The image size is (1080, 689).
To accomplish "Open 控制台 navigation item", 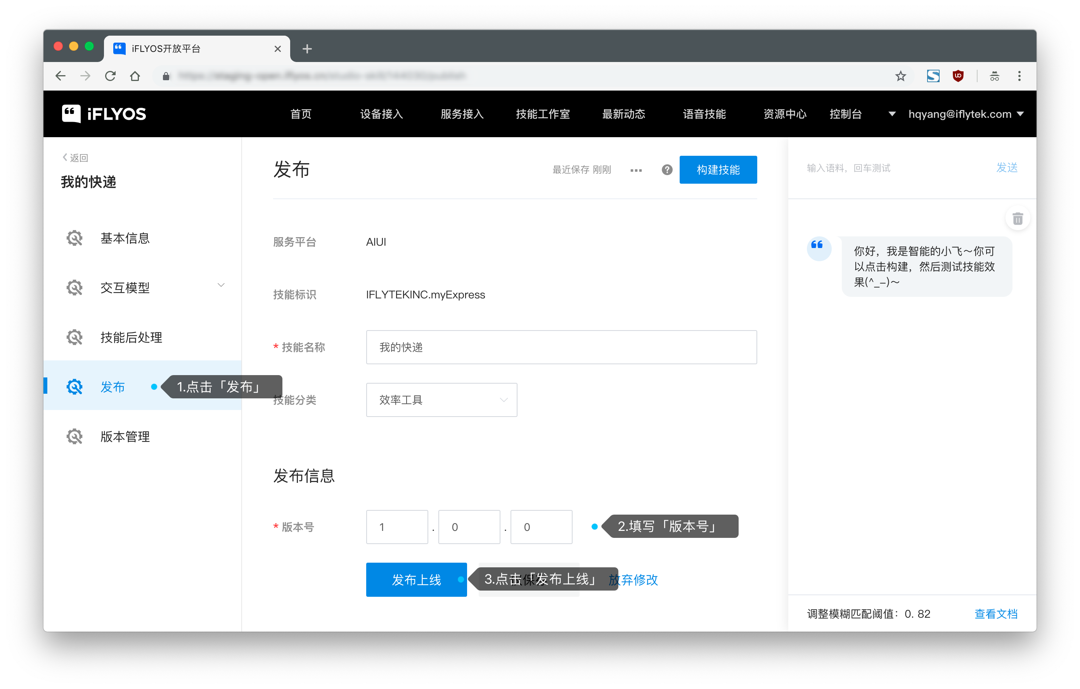I will point(845,114).
